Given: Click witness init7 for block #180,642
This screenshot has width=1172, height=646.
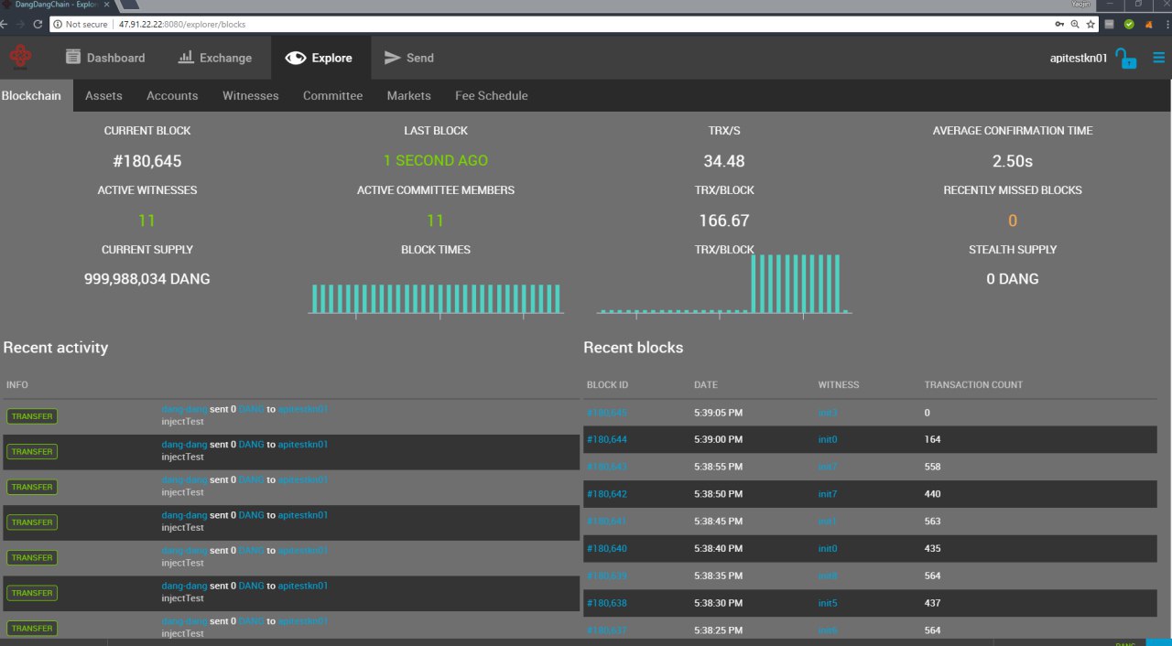Looking at the screenshot, I should (828, 494).
